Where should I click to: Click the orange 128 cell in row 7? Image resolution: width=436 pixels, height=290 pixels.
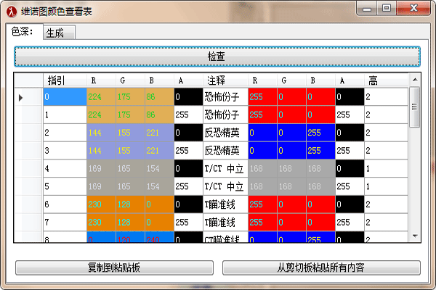pos(130,223)
